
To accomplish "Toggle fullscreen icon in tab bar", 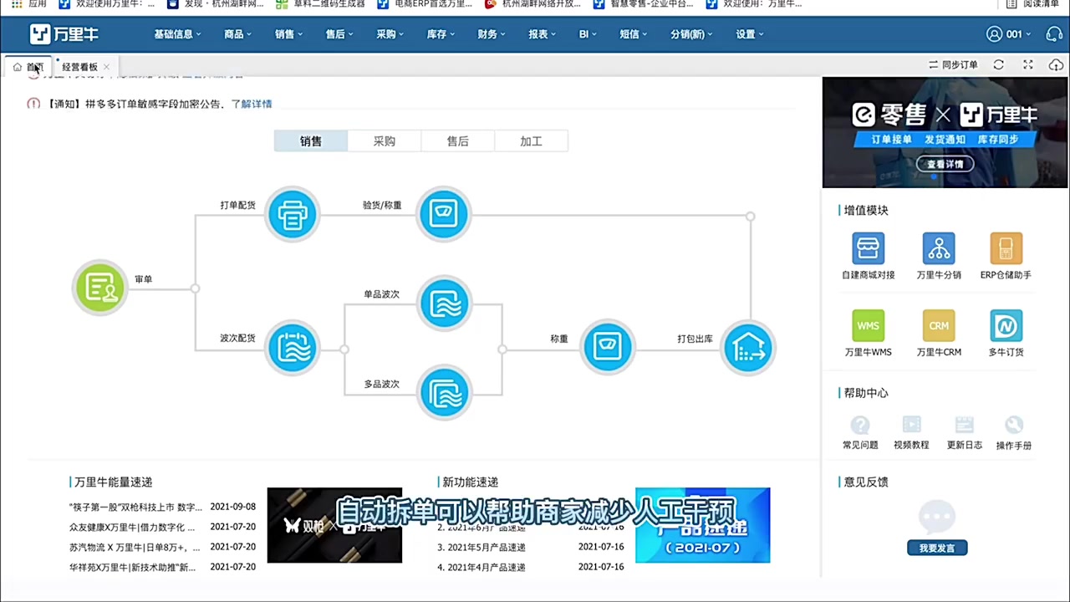I will (1028, 65).
